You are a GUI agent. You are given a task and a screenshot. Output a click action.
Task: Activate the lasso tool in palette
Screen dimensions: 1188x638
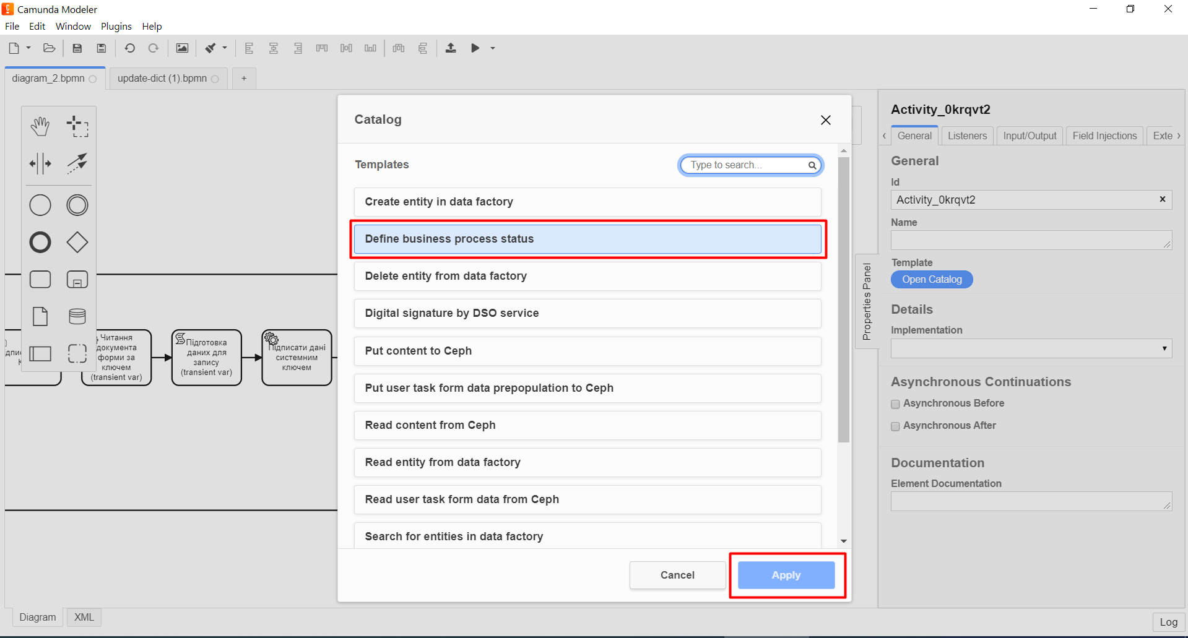[x=77, y=126]
